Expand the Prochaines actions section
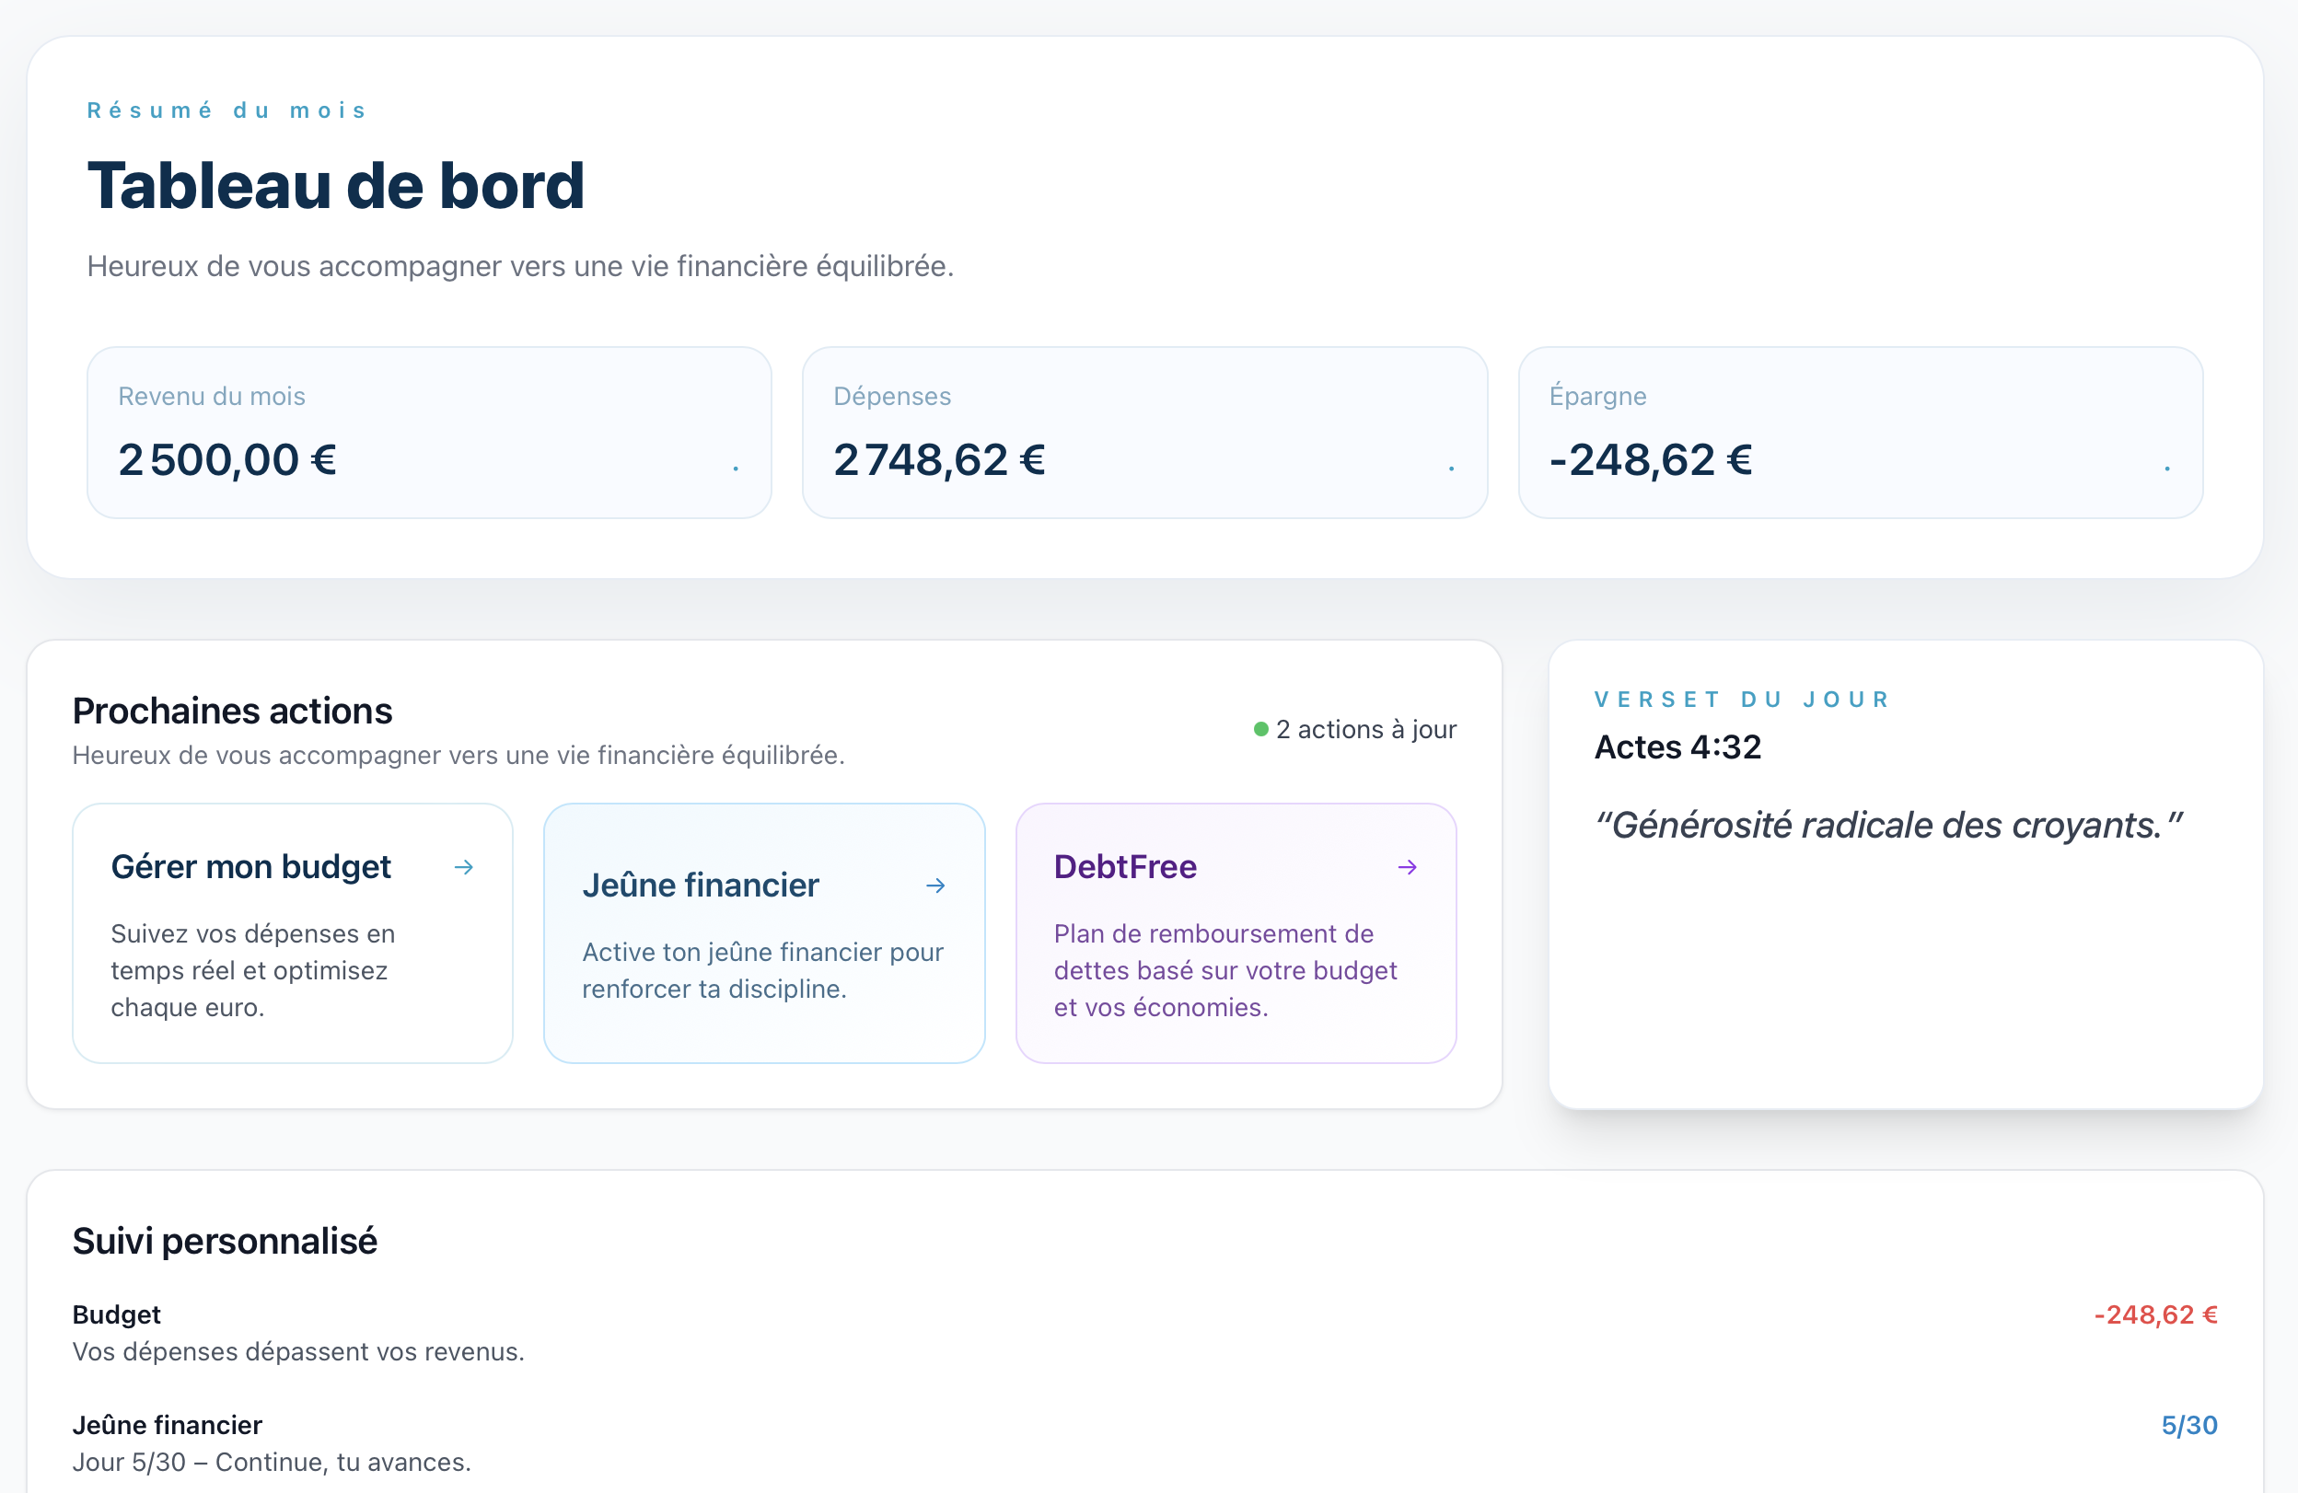The height and width of the screenshot is (1493, 2298). 232,711
